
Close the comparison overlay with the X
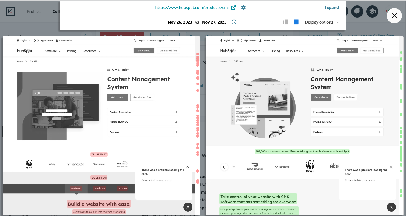pos(394,16)
